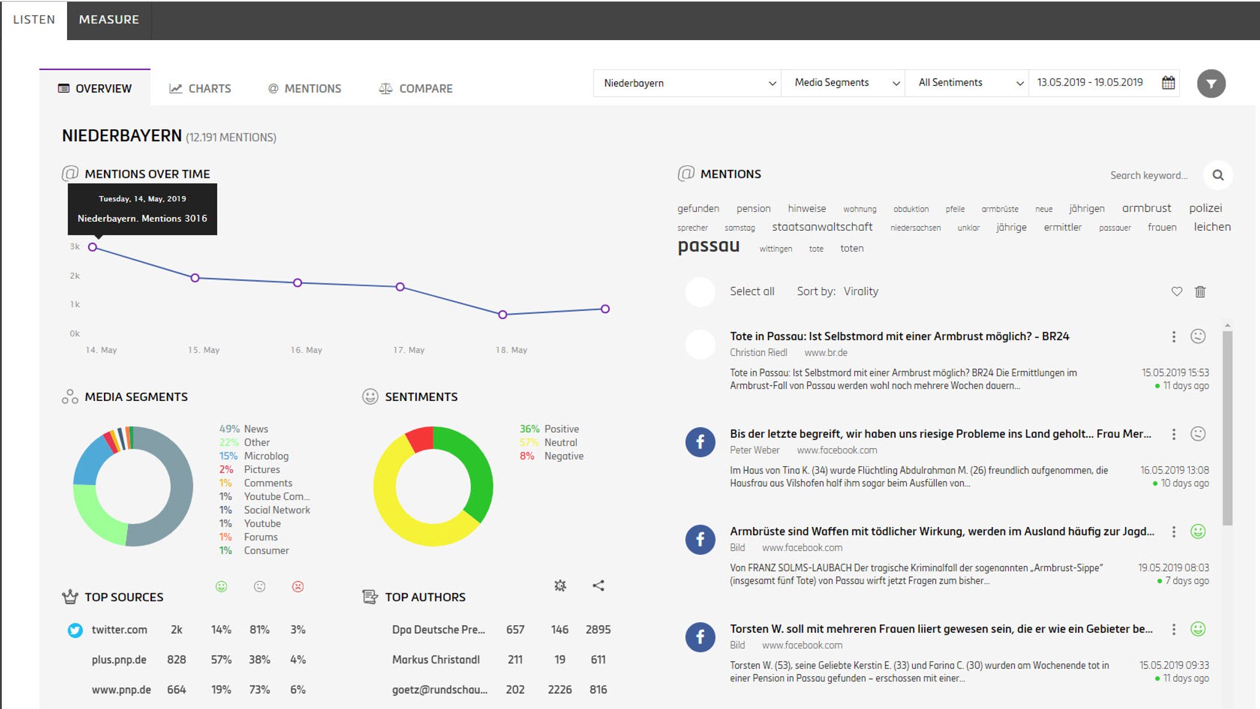This screenshot has width=1260, height=709.
Task: Select the Tote in Passau mention checkbox circle
Action: 700,344
